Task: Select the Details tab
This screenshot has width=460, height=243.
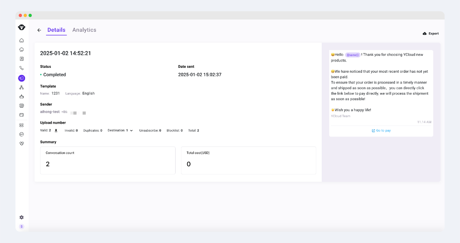Action: [56, 30]
